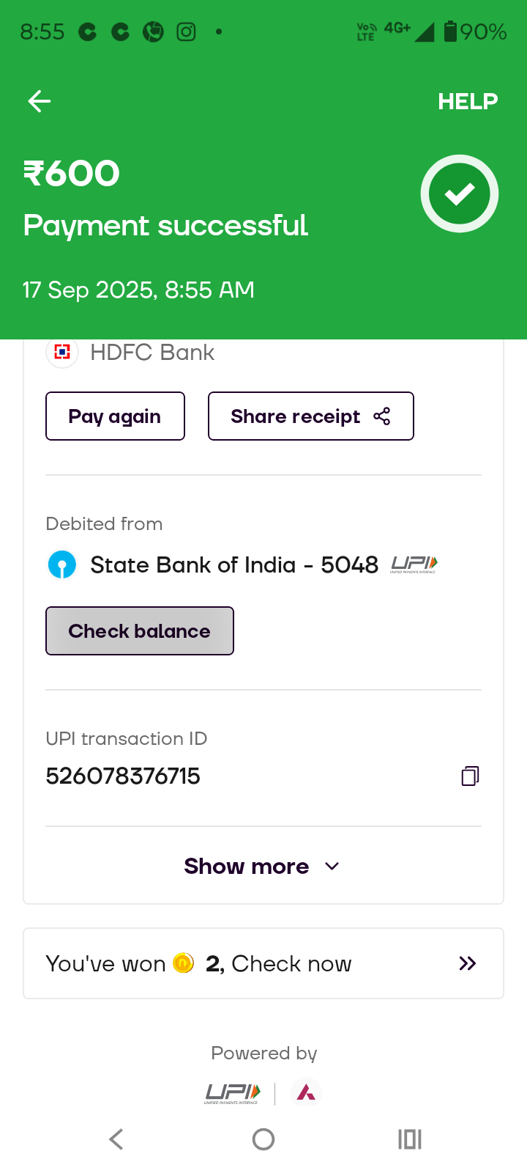This screenshot has height=1173, width=527.
Task: Tap the green payment success checkmark
Action: pyautogui.click(x=460, y=194)
